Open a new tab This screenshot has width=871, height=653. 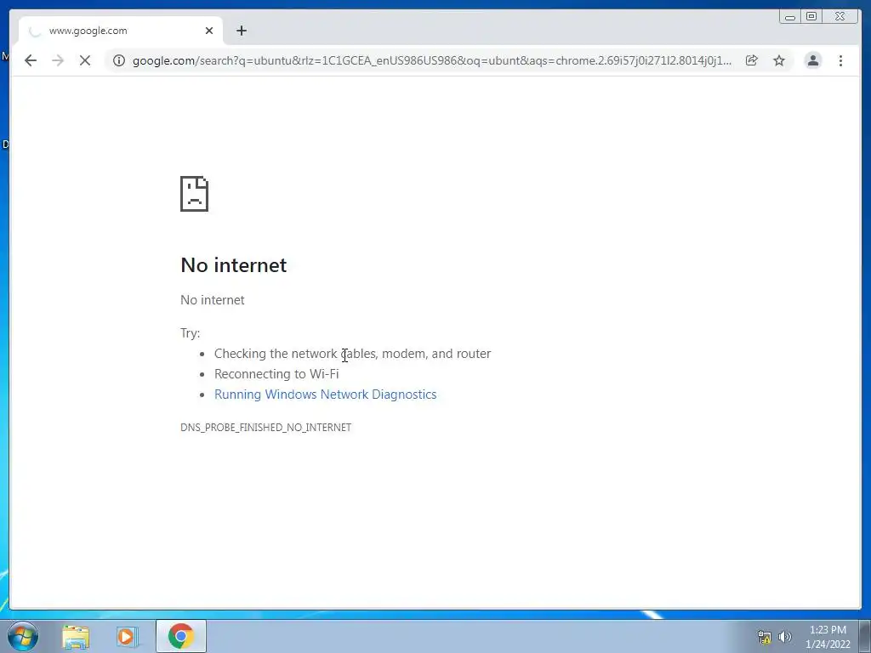241,31
